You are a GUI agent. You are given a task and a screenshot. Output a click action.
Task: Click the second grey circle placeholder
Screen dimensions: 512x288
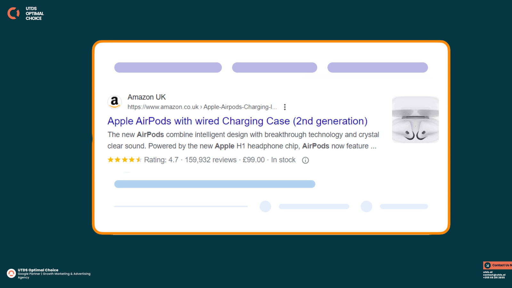coord(366,206)
